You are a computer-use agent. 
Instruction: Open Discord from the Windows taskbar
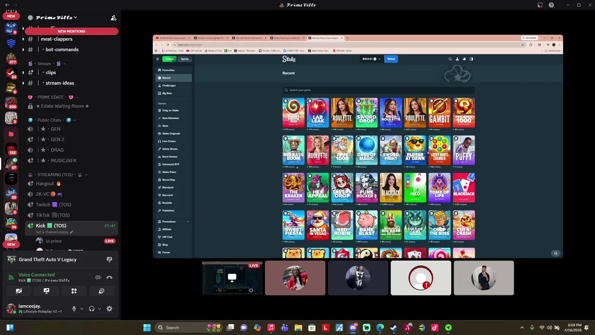[353, 328]
